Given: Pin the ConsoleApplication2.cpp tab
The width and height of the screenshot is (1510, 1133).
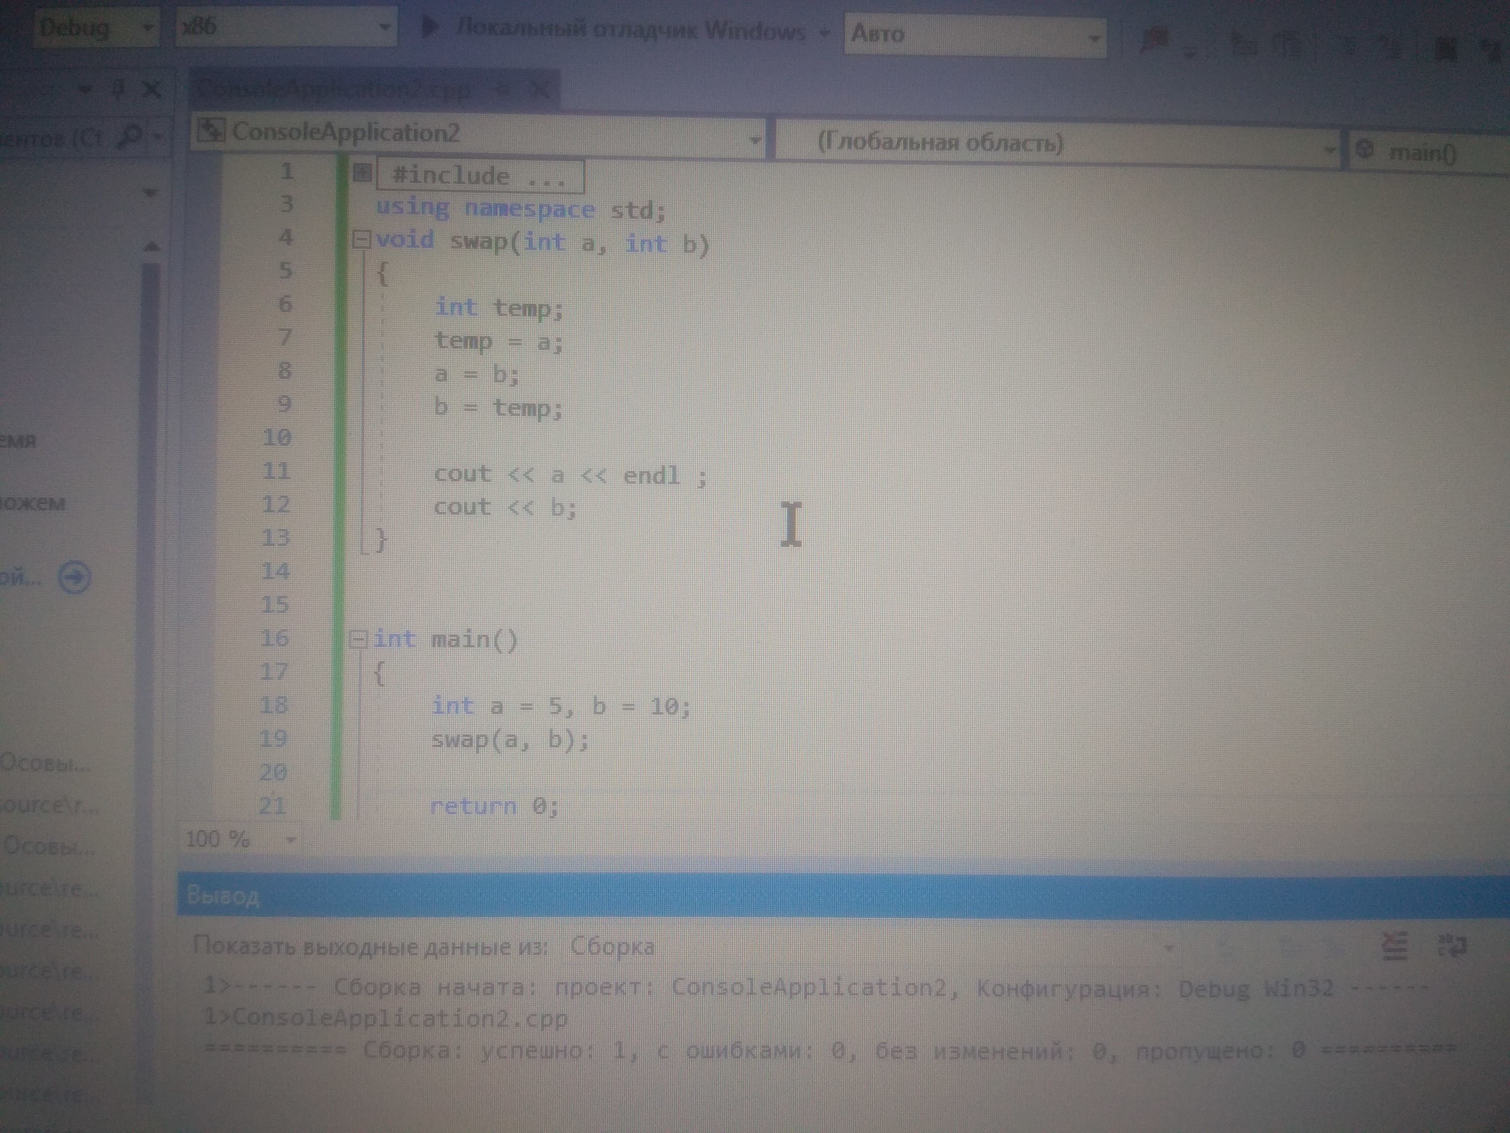Looking at the screenshot, I should 502,89.
